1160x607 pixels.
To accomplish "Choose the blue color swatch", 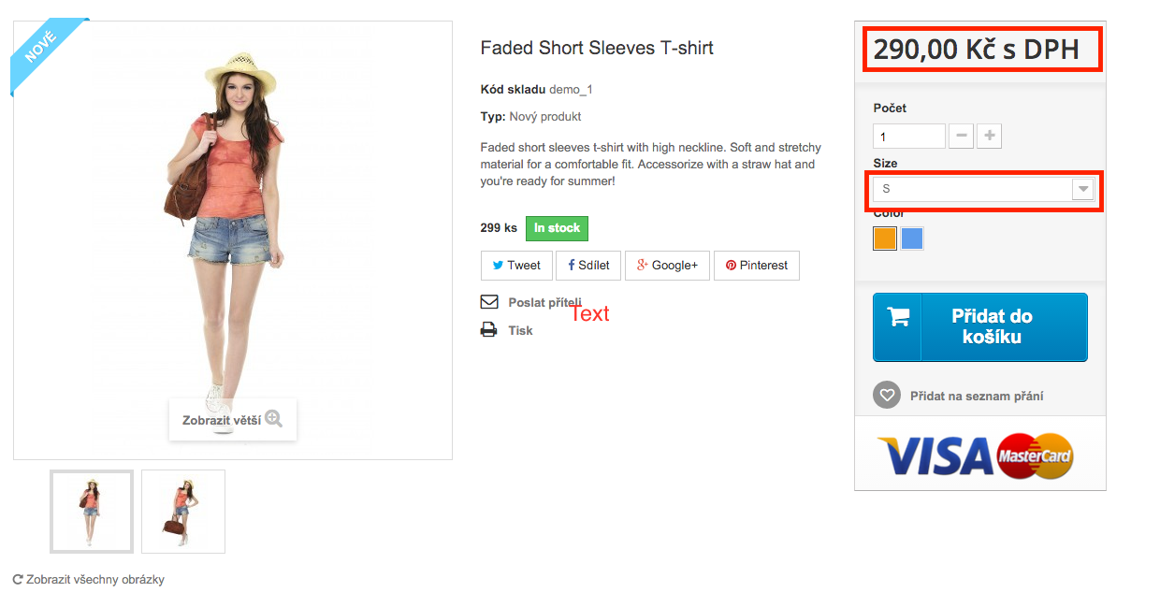I will (912, 238).
